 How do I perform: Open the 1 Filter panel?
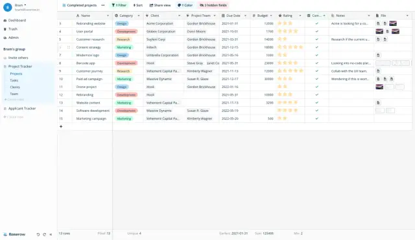119,5
